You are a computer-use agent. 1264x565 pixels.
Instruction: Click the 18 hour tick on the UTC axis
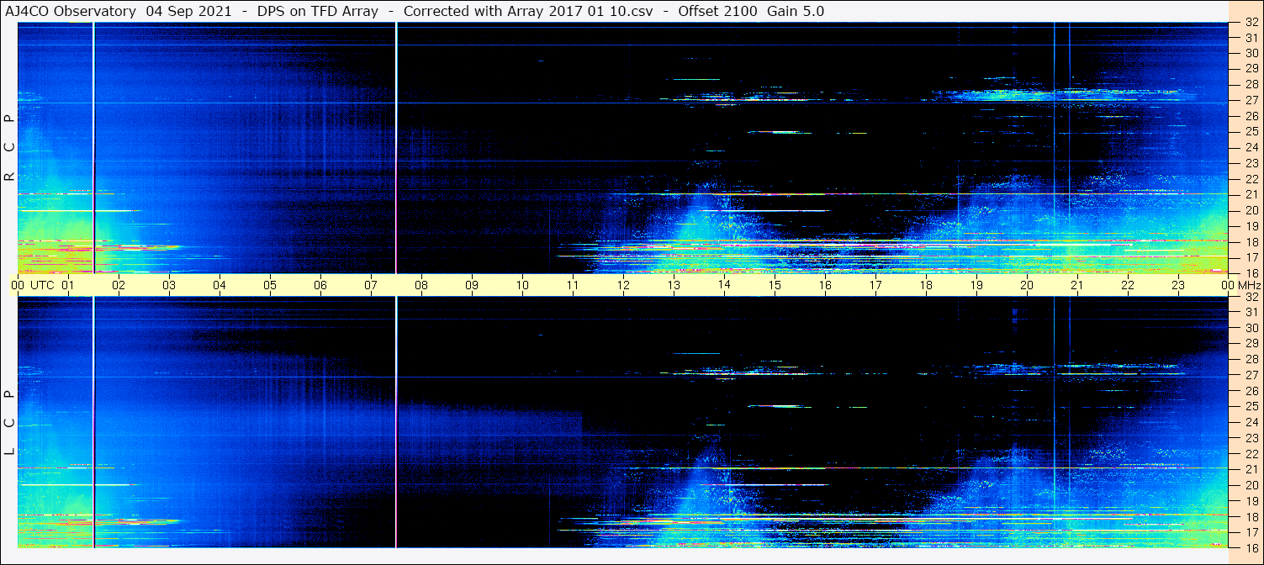pyautogui.click(x=926, y=285)
